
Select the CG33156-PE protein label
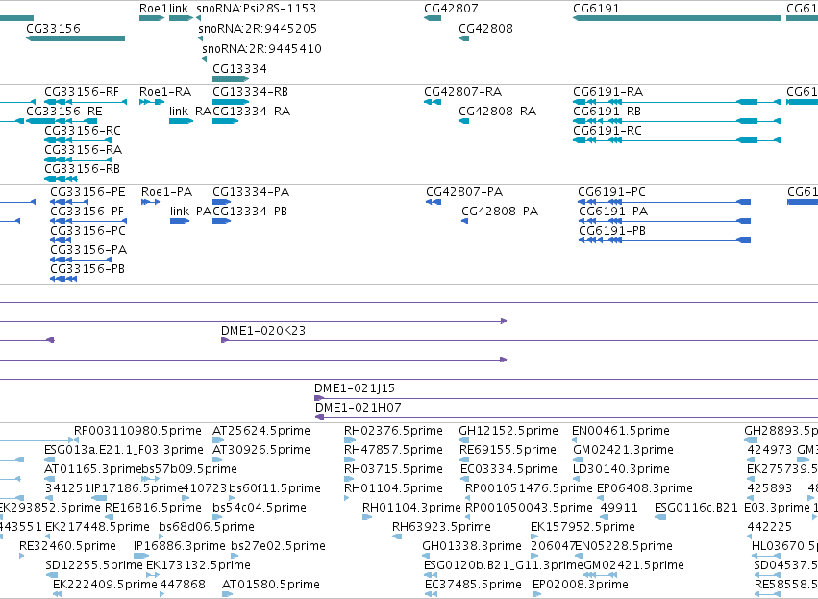coord(87,192)
